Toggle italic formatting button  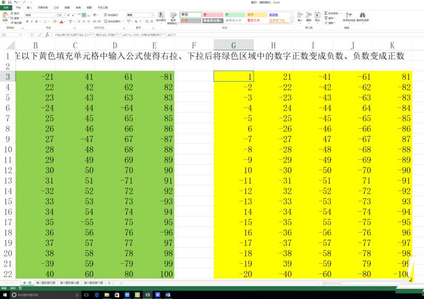point(32,21)
